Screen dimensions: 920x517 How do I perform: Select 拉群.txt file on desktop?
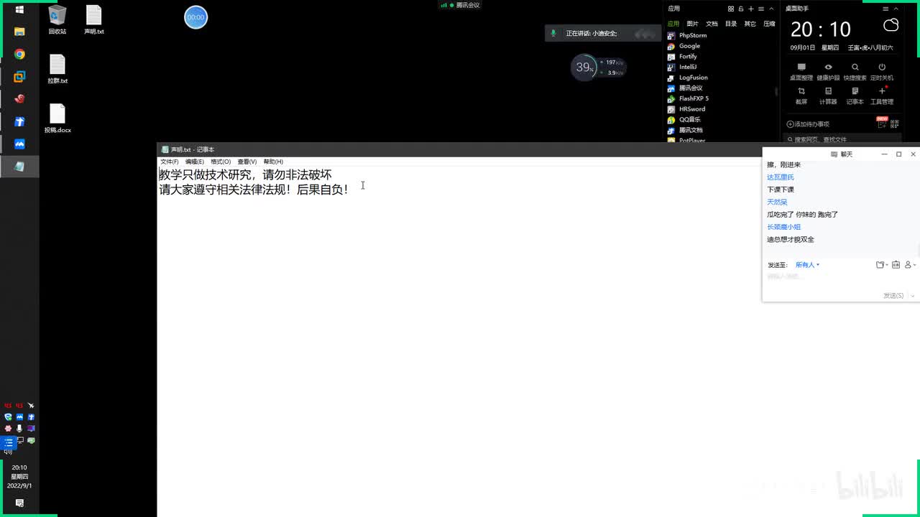click(57, 69)
